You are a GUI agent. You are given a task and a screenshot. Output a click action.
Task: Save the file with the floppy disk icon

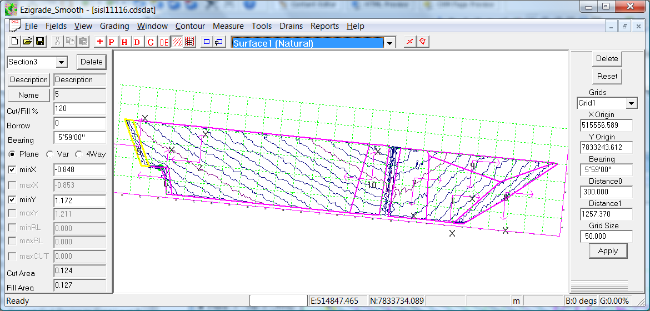click(40, 42)
